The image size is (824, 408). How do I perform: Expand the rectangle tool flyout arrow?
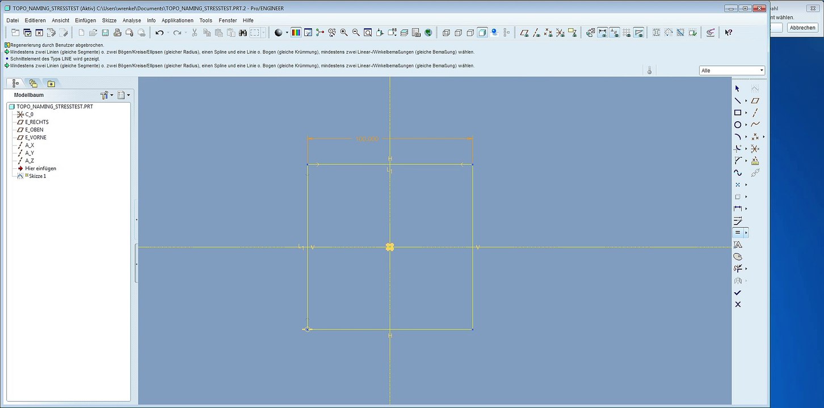(x=746, y=113)
